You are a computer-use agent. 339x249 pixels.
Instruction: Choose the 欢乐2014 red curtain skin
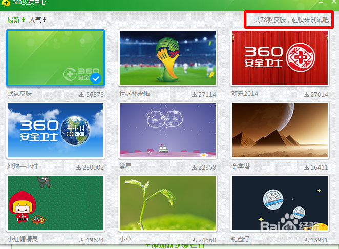point(280,57)
